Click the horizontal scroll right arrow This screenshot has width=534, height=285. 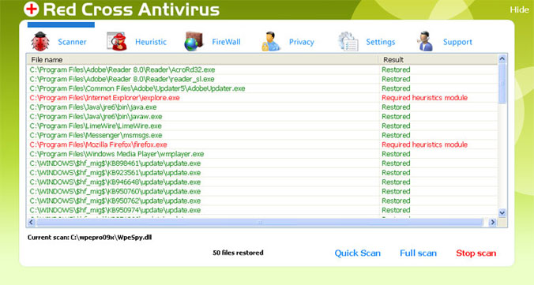point(492,223)
